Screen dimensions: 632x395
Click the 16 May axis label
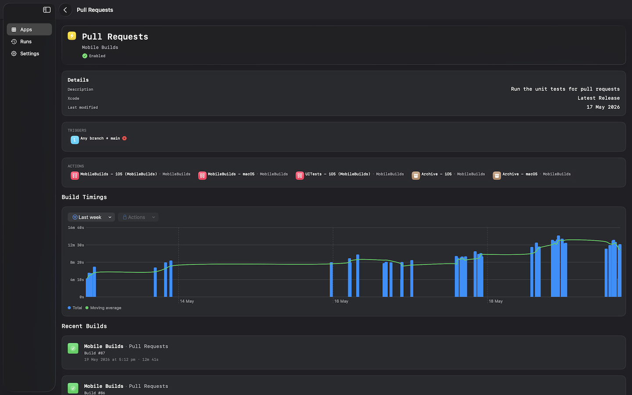(341, 301)
